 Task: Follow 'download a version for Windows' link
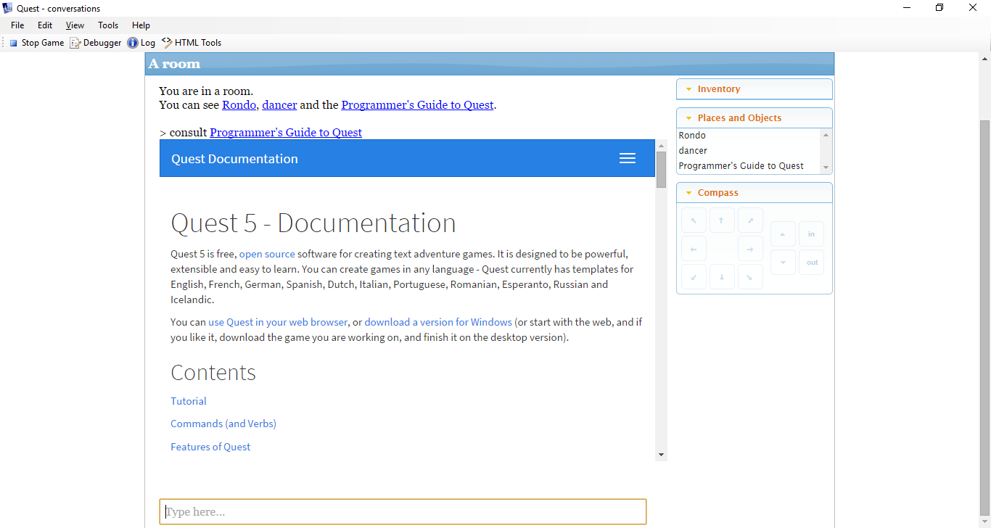(438, 323)
